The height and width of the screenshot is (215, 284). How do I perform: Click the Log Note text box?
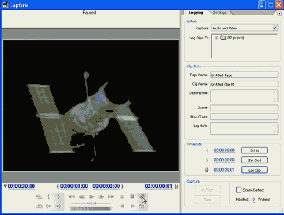point(244,129)
